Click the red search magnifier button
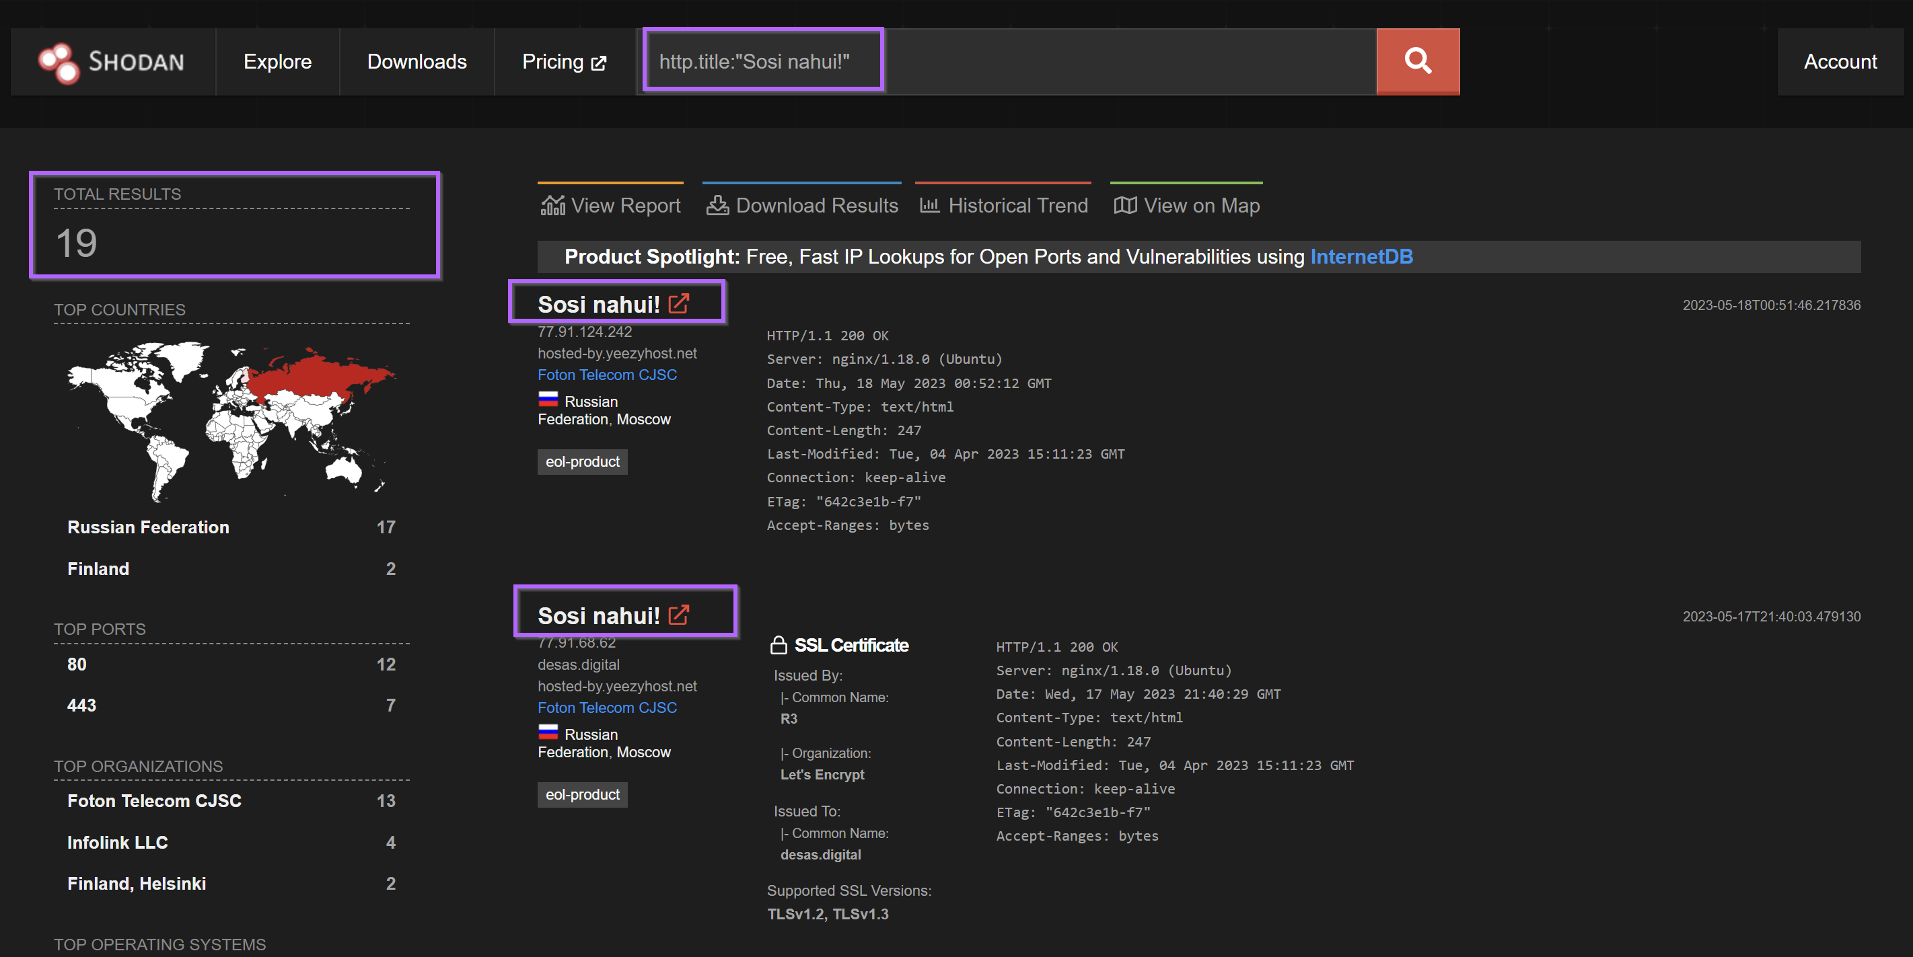This screenshot has height=957, width=1913. coord(1417,62)
